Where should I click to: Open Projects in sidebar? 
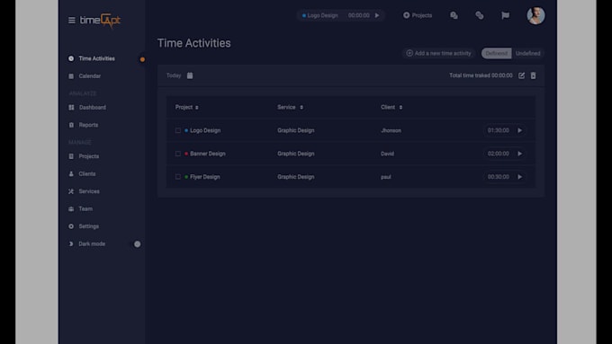point(88,156)
